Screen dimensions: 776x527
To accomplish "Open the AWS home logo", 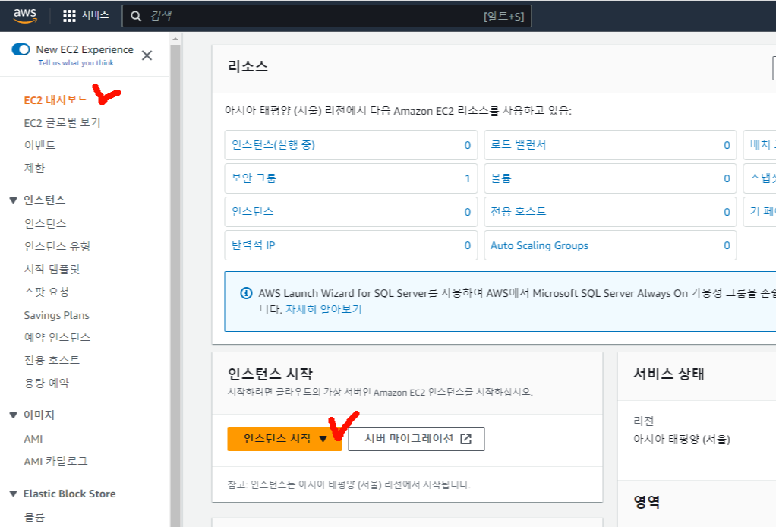I will click(25, 15).
